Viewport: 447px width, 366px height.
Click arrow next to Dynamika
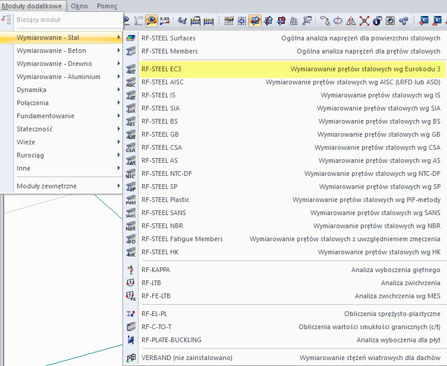[x=119, y=90]
